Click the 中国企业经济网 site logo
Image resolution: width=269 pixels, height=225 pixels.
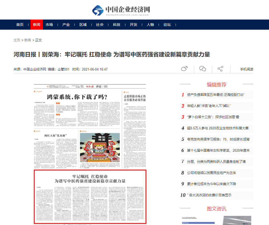pos(121,10)
